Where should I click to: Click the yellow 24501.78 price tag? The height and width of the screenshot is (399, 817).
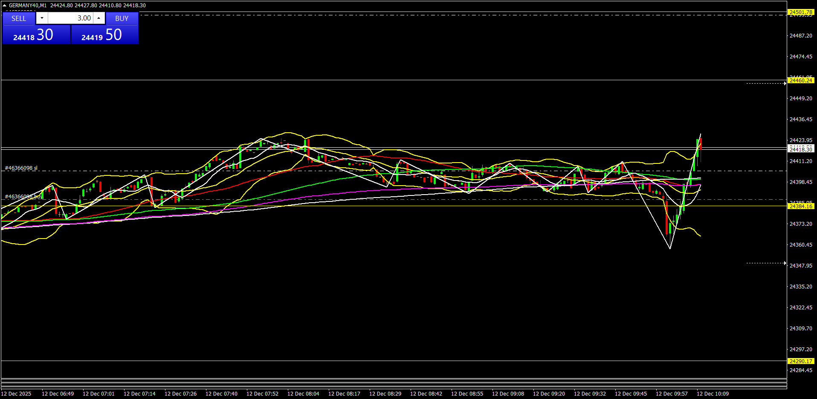pyautogui.click(x=800, y=12)
